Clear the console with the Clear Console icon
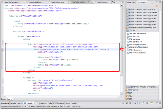This screenshot has width=163, height=109. 135,103
